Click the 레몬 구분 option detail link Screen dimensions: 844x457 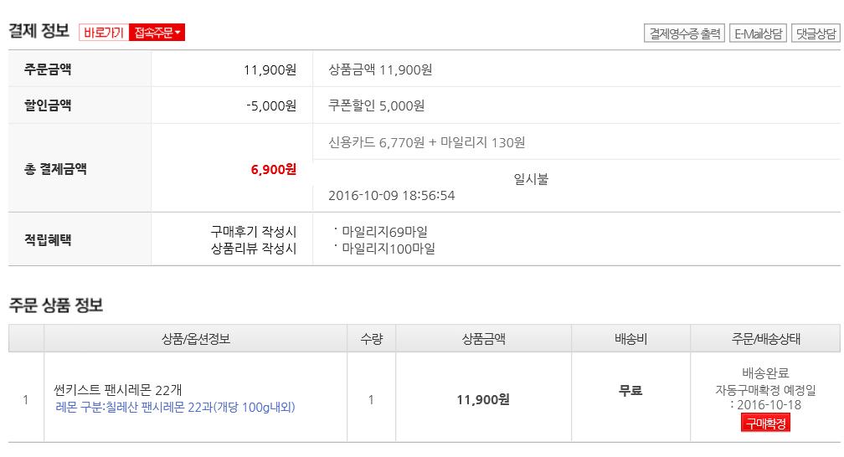(175, 408)
